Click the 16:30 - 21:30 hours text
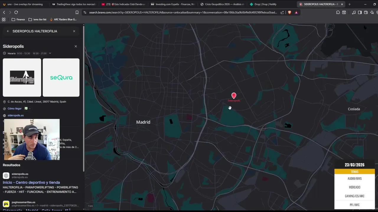This screenshot has height=212, width=378. click(x=40, y=53)
